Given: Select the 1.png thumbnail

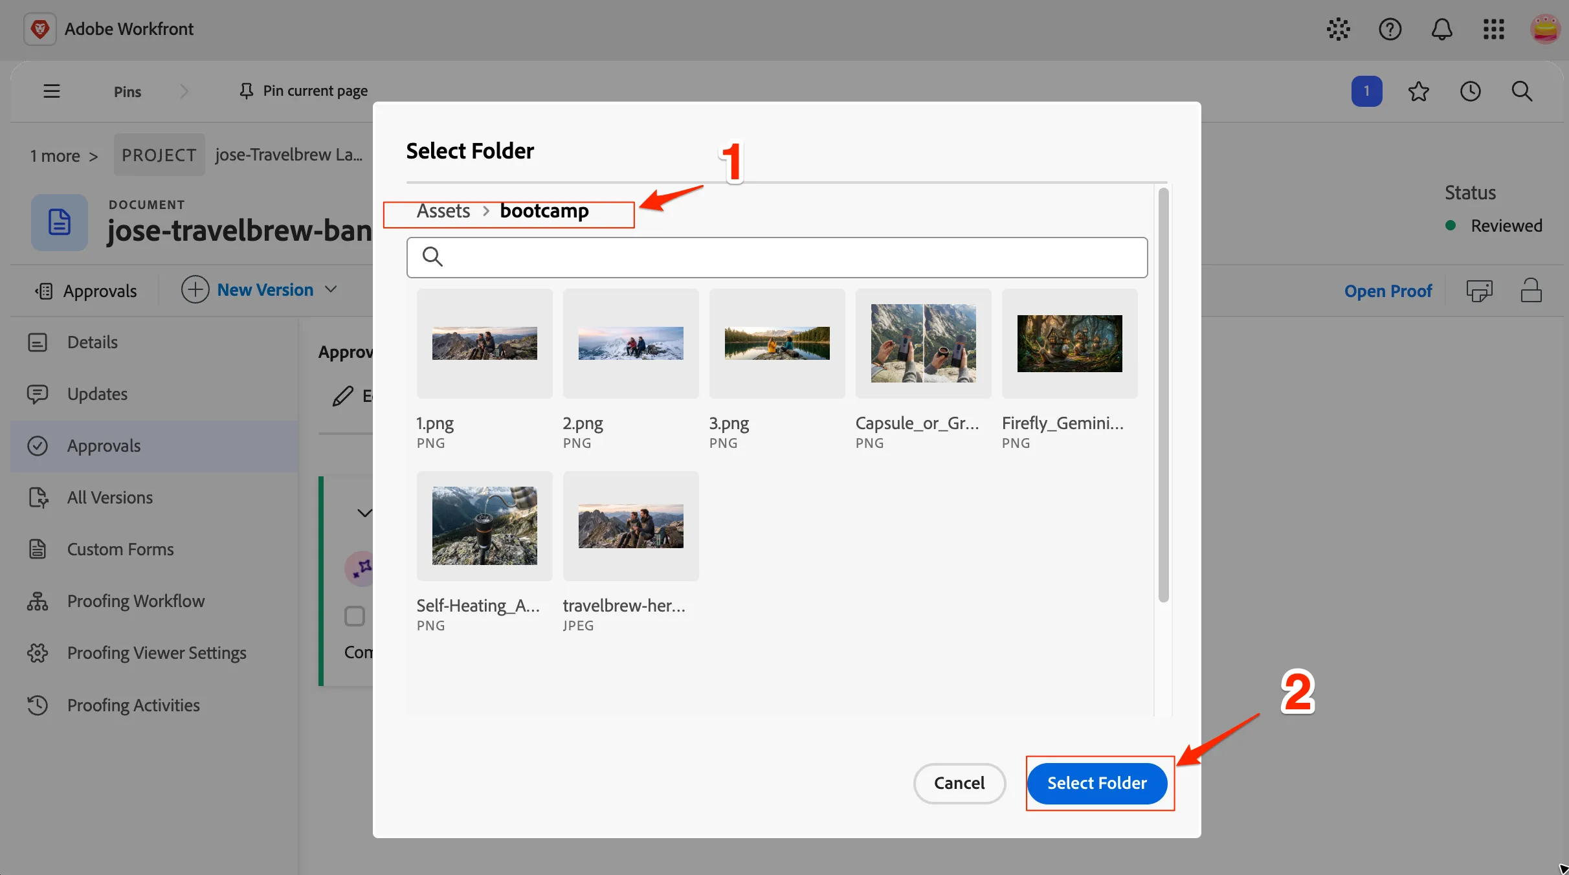Looking at the screenshot, I should pyautogui.click(x=485, y=344).
